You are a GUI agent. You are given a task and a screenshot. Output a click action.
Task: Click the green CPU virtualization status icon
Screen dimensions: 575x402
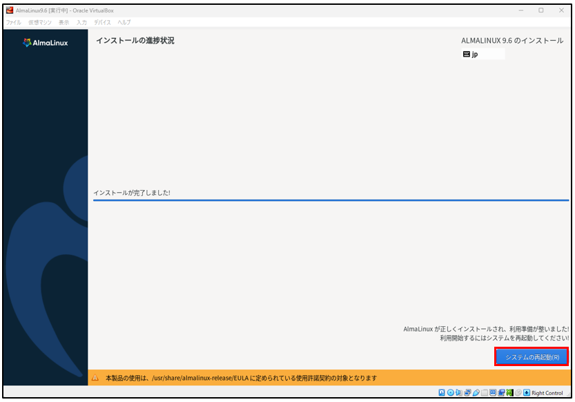point(509,393)
